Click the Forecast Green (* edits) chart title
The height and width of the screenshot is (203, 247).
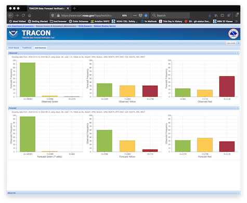49,157
